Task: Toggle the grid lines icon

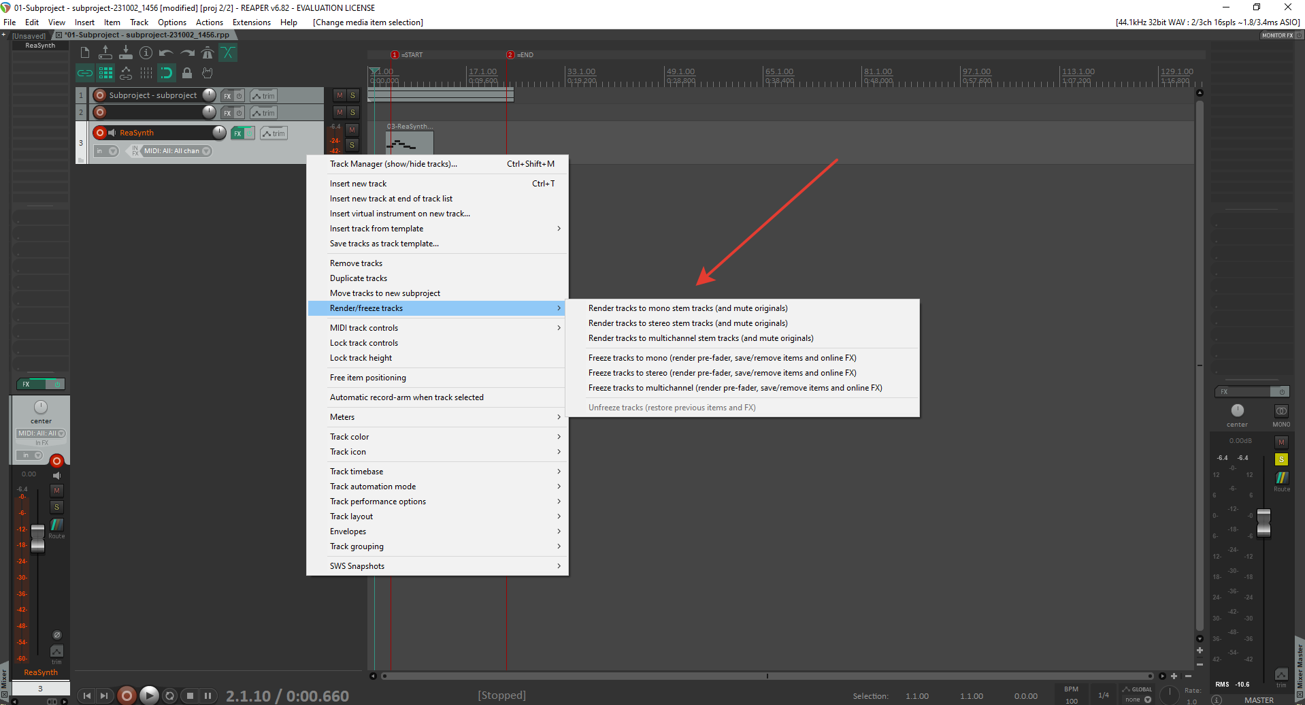Action: coord(146,73)
